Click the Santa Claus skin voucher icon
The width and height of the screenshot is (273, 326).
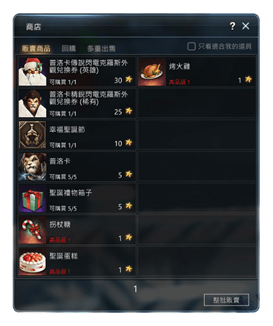click(33, 72)
